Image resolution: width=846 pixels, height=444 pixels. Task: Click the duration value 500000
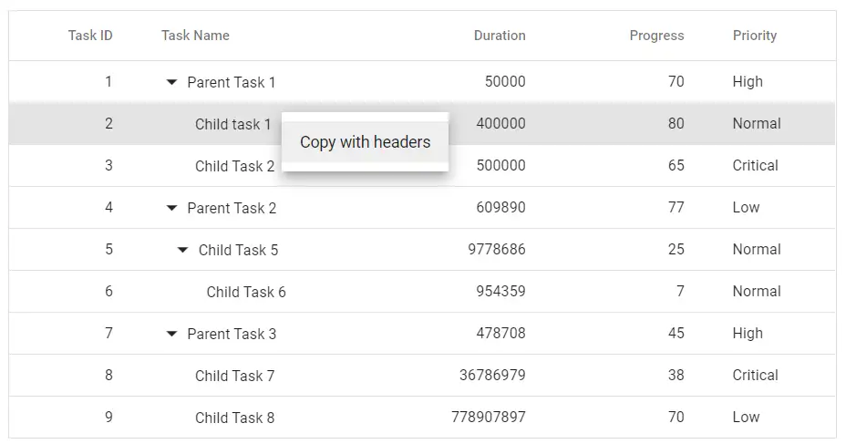pyautogui.click(x=500, y=166)
